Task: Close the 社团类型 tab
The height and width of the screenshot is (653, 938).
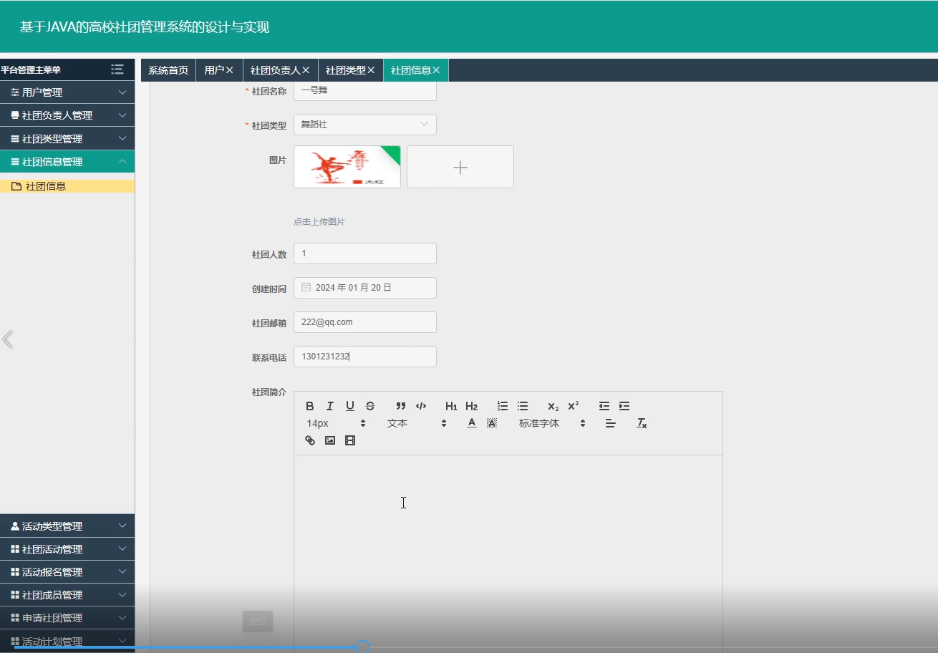Action: click(x=371, y=70)
